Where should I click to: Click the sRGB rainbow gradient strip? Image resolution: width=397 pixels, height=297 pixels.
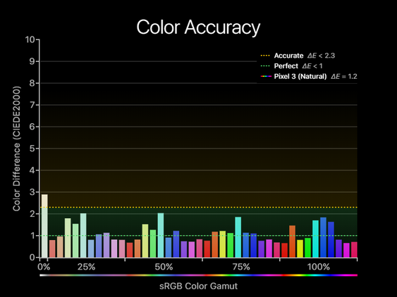tap(199, 275)
